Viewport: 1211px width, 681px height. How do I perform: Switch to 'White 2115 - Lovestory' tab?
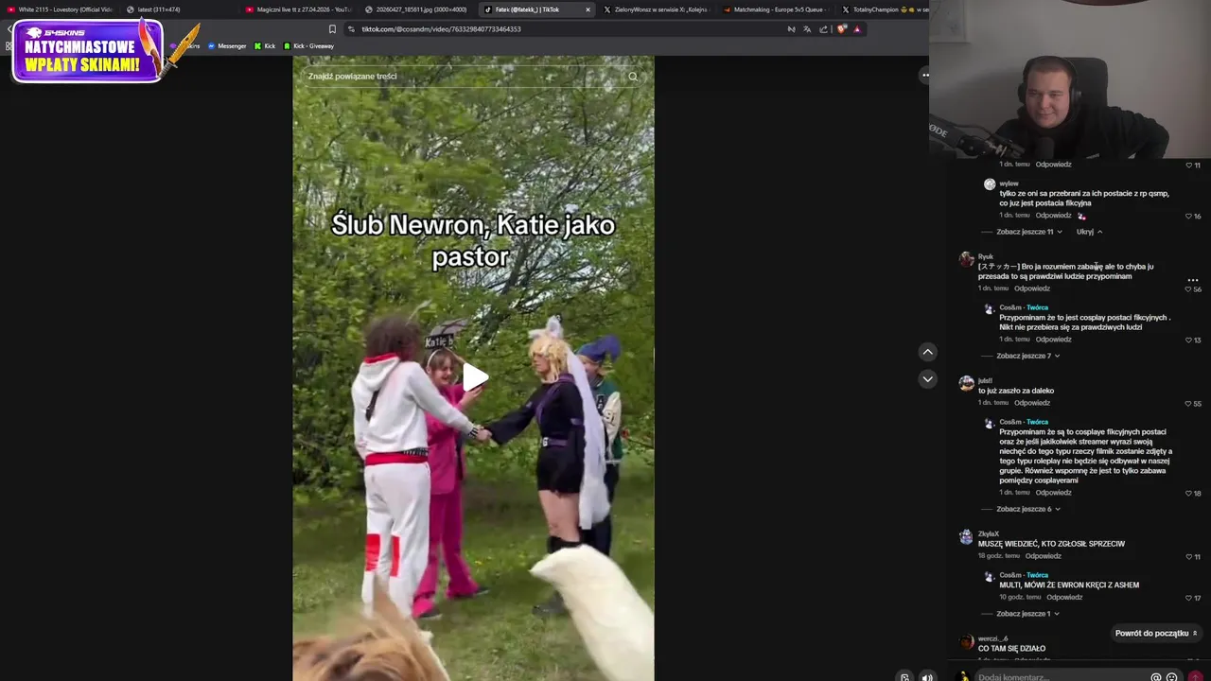click(x=59, y=9)
